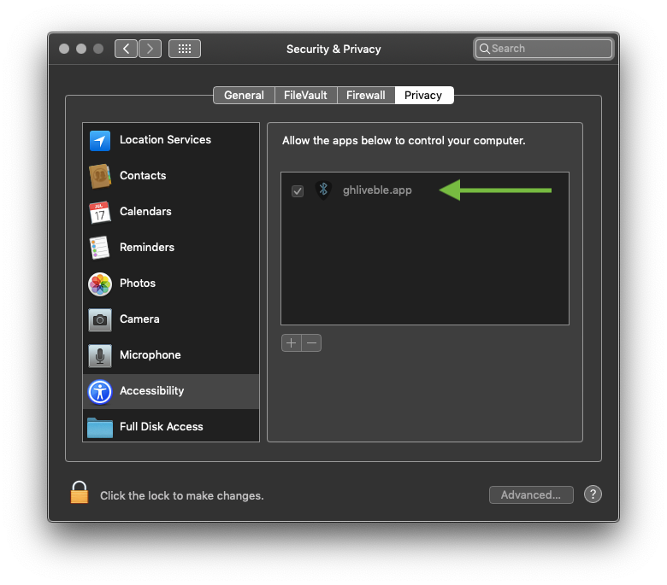Switch to the Firewall tab

(366, 95)
